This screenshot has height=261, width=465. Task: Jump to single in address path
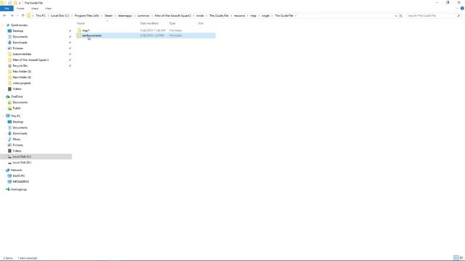click(x=265, y=16)
